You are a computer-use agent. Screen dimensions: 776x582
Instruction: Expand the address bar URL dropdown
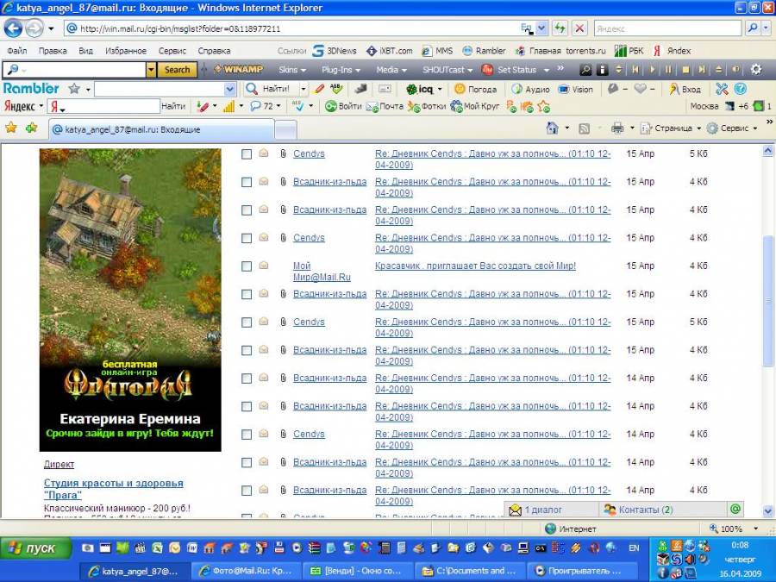(x=542, y=28)
